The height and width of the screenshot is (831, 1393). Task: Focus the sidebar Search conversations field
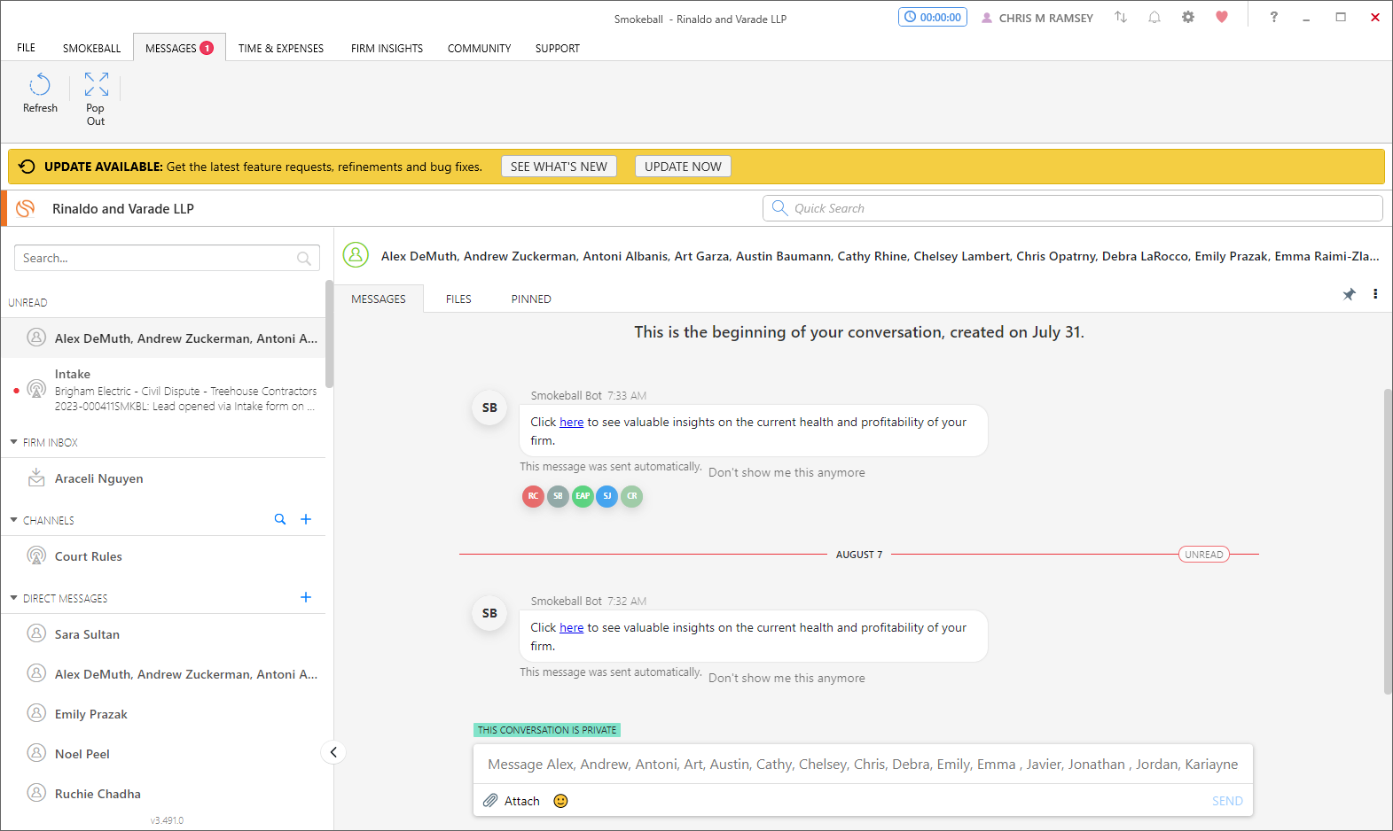click(167, 258)
